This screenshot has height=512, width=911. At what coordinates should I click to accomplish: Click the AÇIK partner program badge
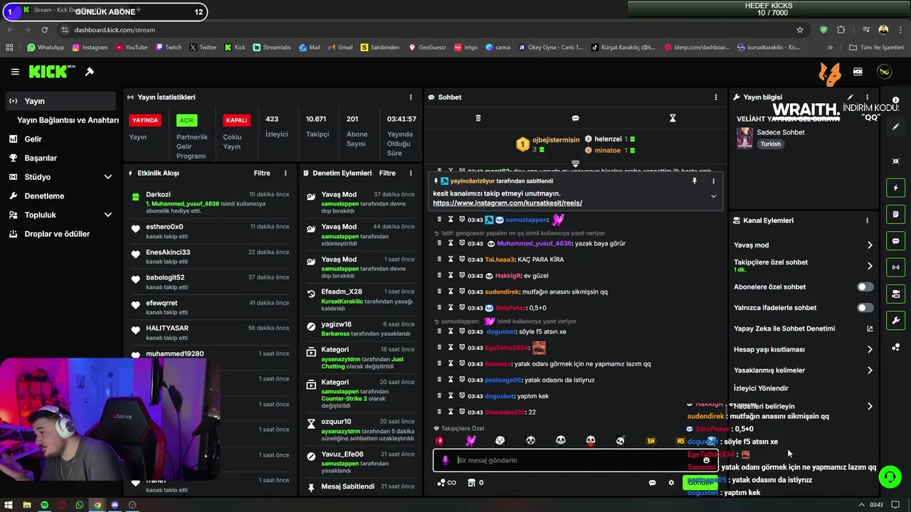(x=186, y=120)
